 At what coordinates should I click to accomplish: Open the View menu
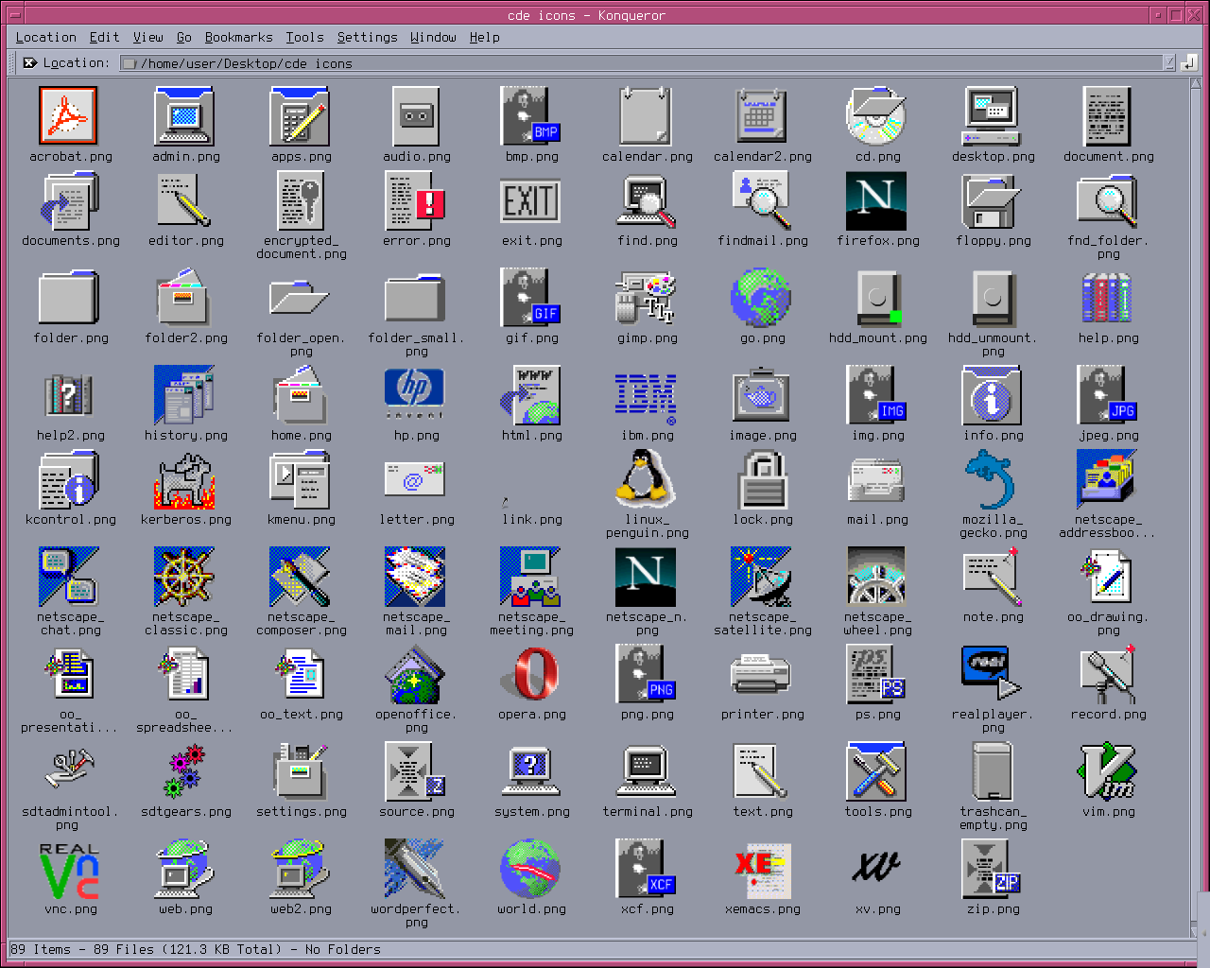(x=147, y=38)
